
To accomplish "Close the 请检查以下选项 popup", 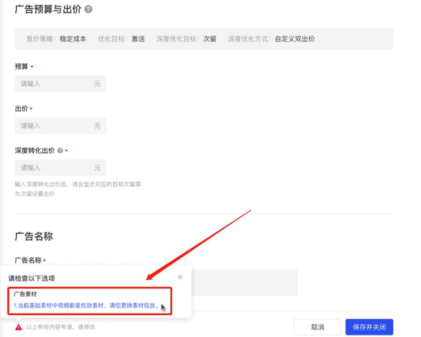I will [x=180, y=277].
